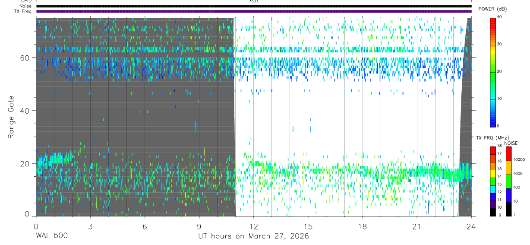Select the purple 10–11 MHz TX frequency swatch

(492, 204)
